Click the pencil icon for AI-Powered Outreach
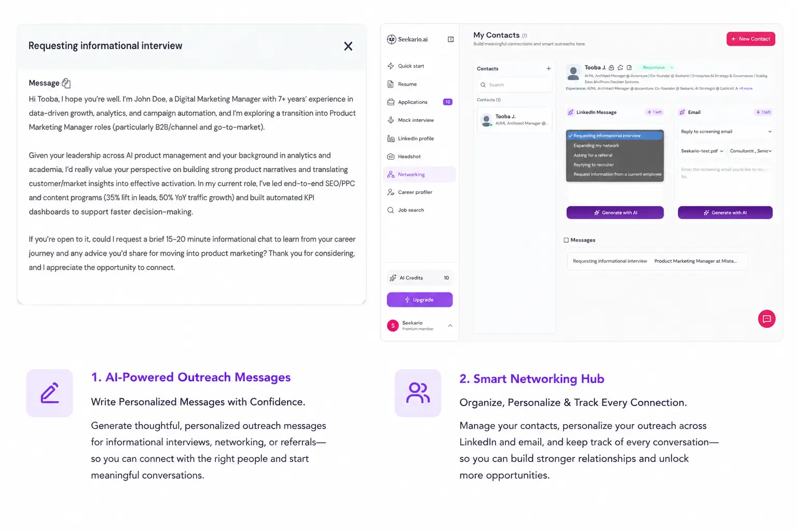Image resolution: width=797 pixels, height=531 pixels. 50,393
